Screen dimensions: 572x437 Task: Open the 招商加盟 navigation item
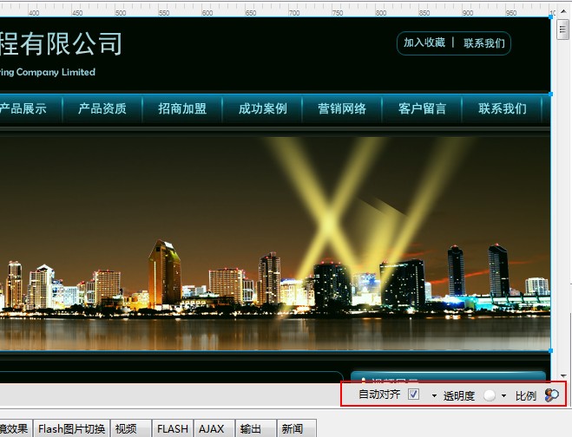182,108
